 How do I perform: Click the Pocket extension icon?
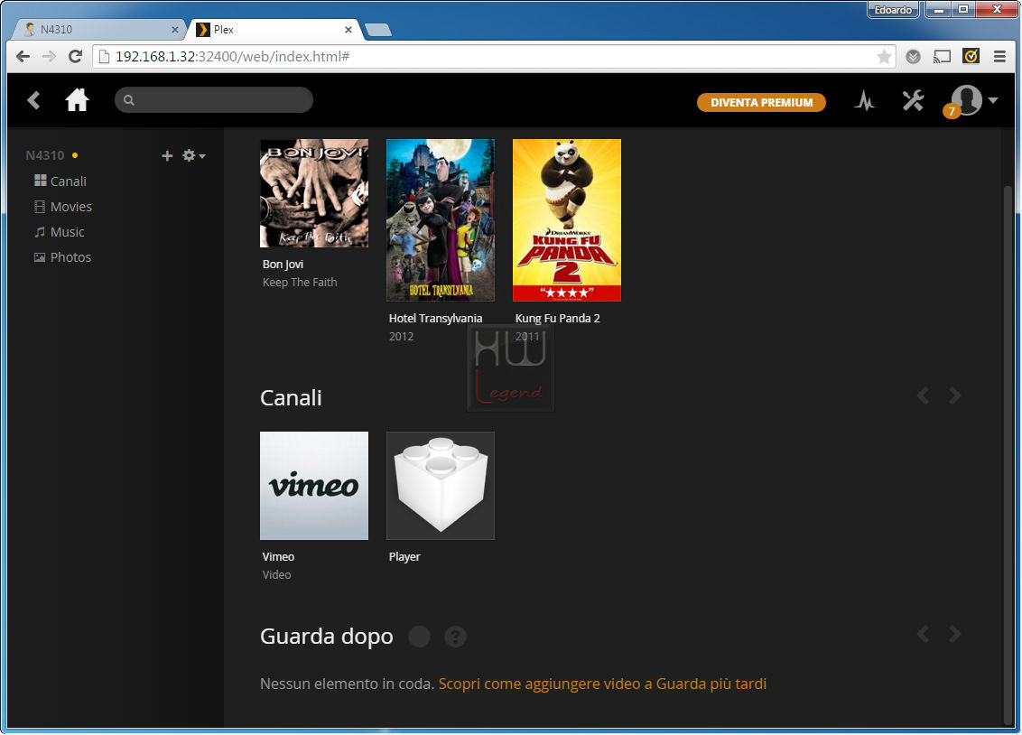(913, 57)
